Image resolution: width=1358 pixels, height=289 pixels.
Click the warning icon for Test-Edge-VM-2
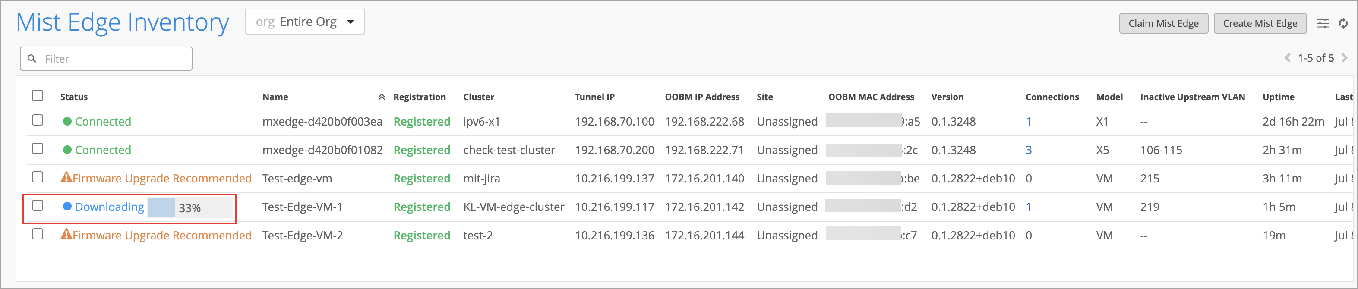coord(66,234)
